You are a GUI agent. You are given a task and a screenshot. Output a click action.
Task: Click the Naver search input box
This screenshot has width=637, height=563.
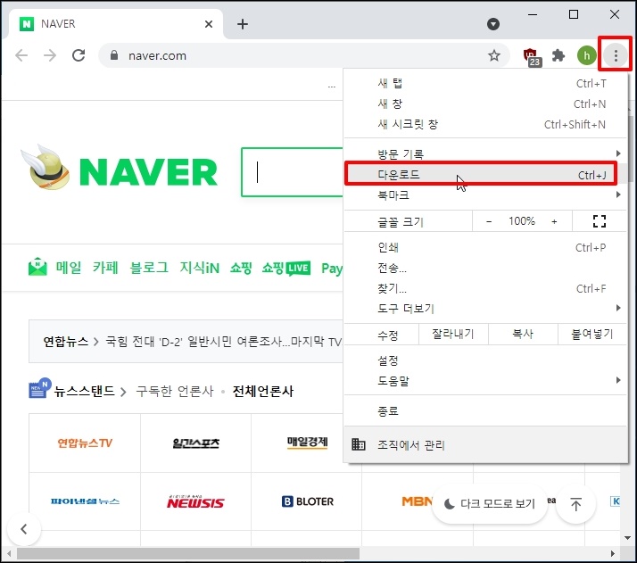(x=293, y=172)
